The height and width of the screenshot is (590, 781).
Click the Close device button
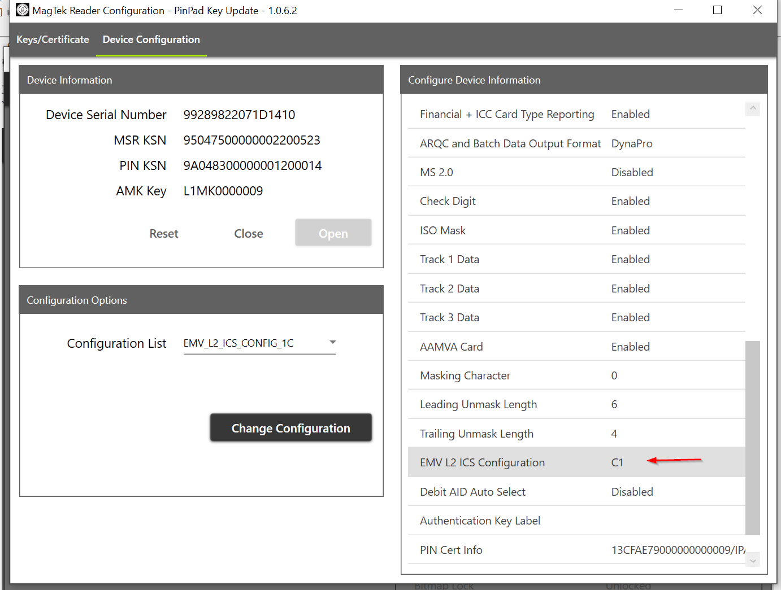coord(249,233)
